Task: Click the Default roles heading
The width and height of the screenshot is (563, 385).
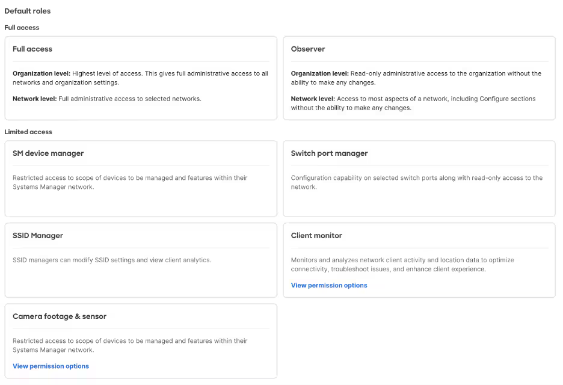Action: point(27,11)
